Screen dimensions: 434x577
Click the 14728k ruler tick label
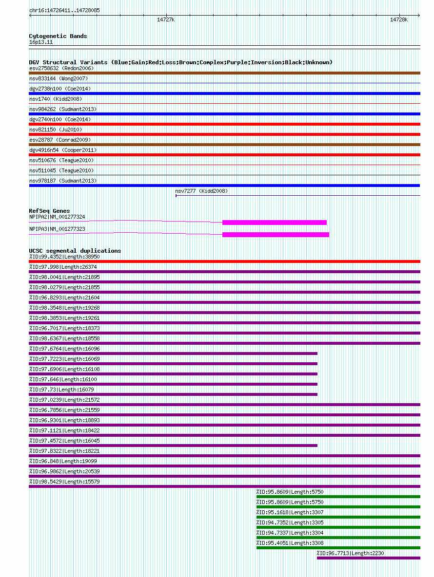pos(399,19)
